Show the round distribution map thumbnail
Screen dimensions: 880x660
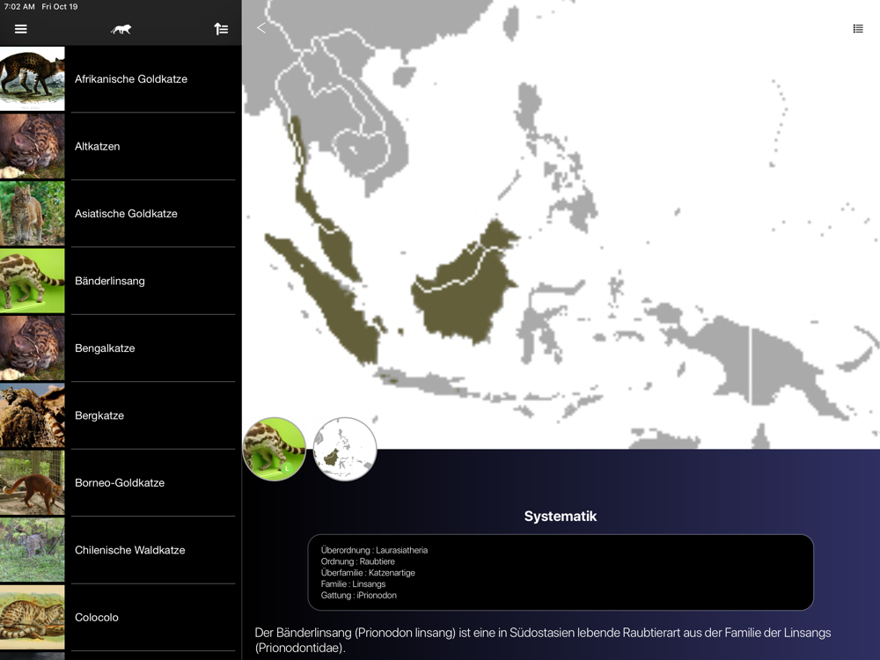coord(345,449)
